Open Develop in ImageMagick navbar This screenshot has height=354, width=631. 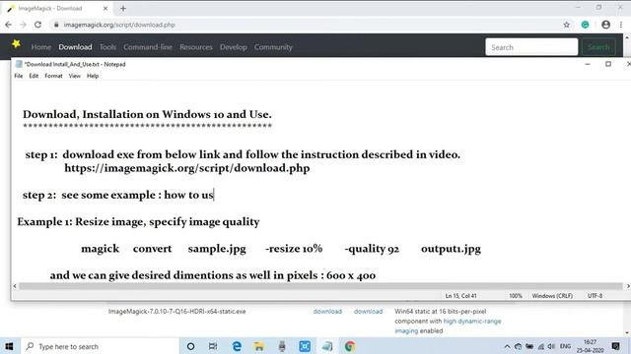234,47
